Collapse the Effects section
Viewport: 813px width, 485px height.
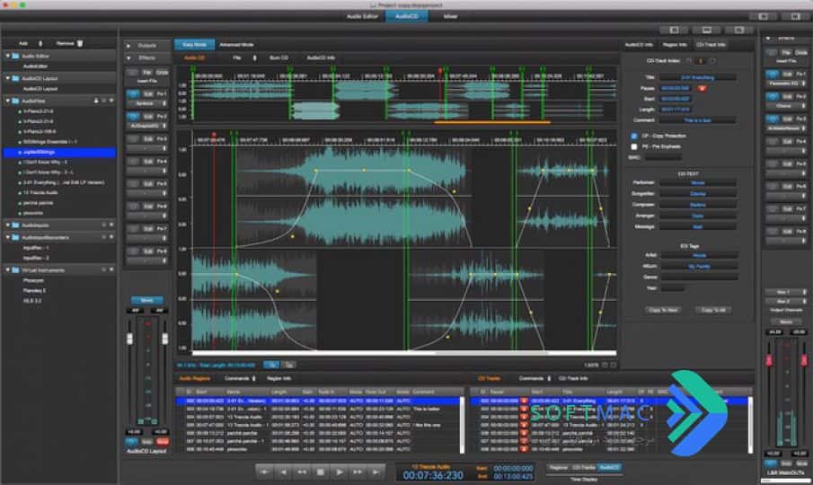click(128, 57)
